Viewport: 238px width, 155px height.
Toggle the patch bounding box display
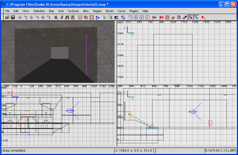(x=167, y=17)
